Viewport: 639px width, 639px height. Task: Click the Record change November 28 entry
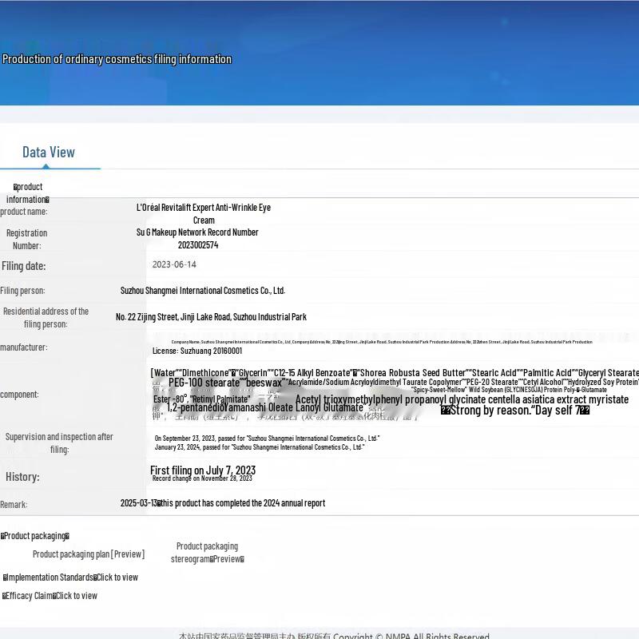[202, 478]
